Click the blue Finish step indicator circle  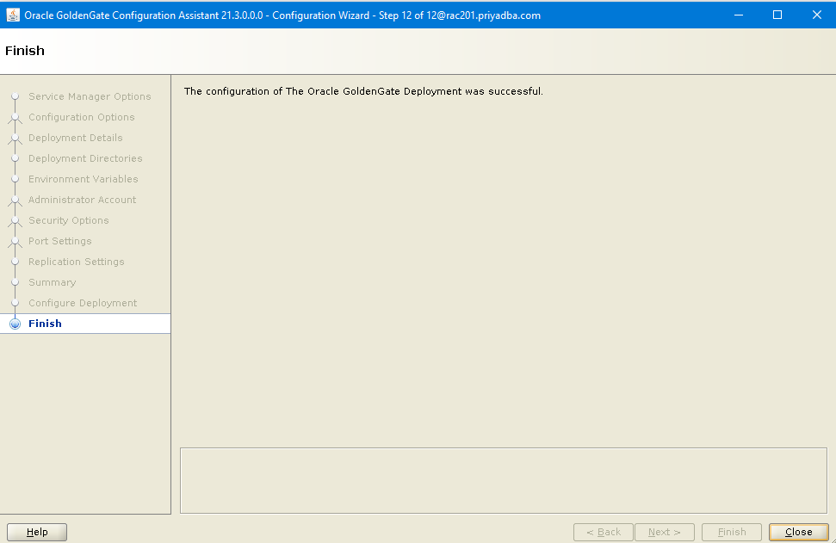[x=15, y=324]
